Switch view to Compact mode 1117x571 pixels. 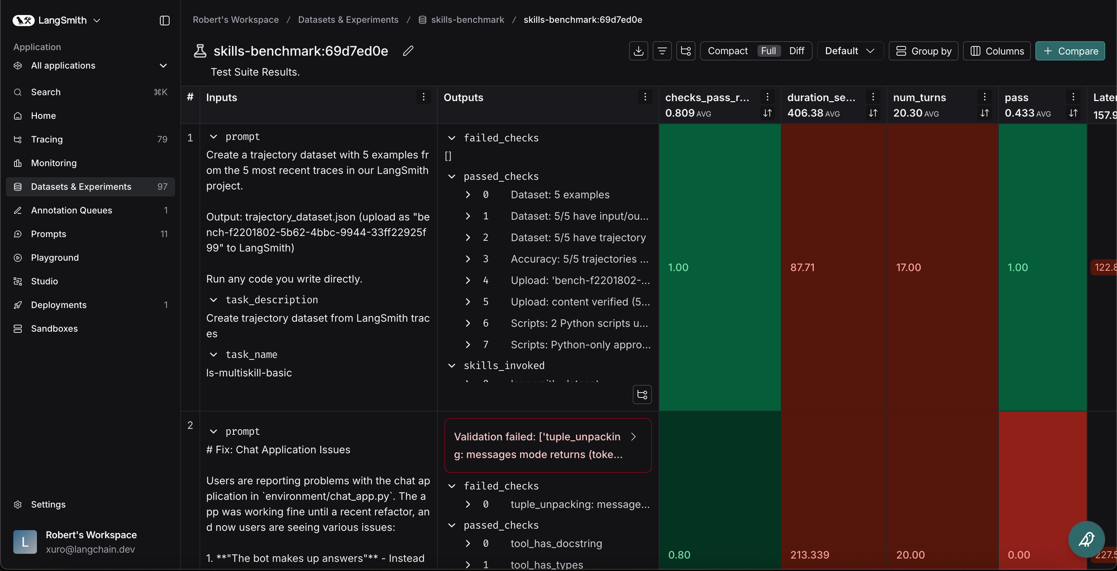click(x=727, y=51)
